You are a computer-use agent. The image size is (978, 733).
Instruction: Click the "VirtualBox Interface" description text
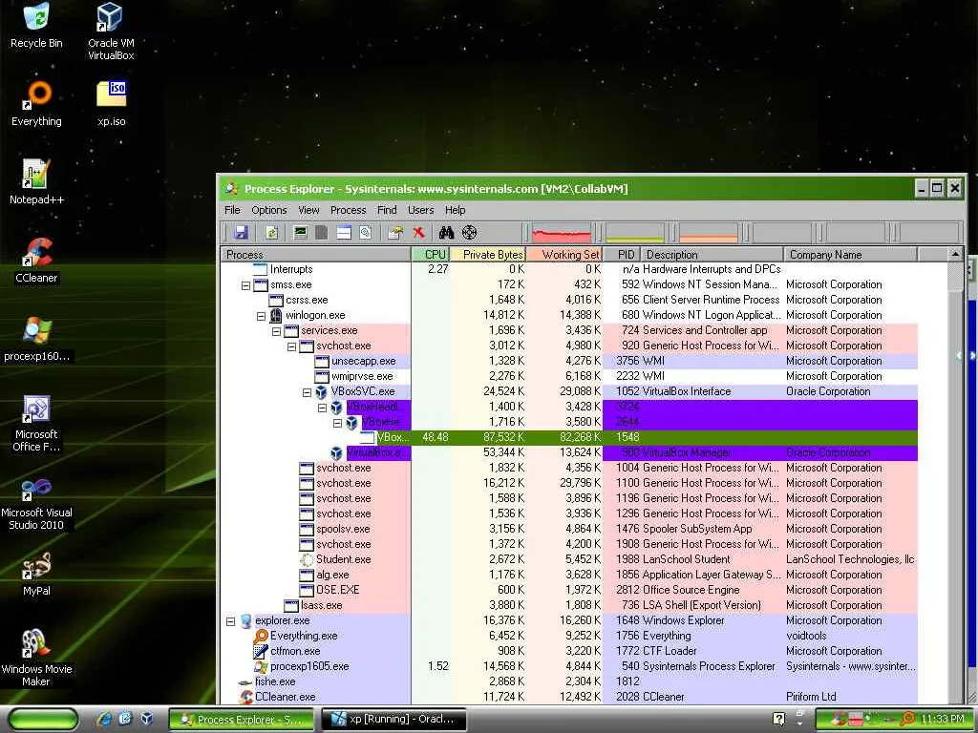[x=687, y=391]
